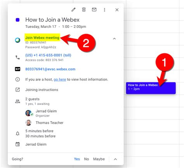Screen dimensions: 184x168
Task: Click the blue event color square
Action: pos(17,20)
